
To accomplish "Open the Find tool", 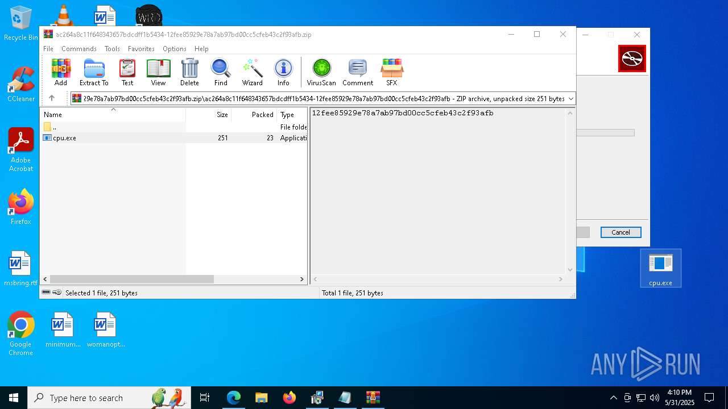I will [x=221, y=72].
